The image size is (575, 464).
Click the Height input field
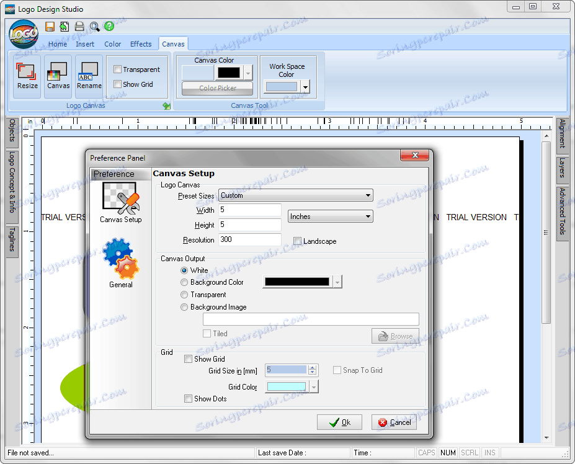coord(250,225)
